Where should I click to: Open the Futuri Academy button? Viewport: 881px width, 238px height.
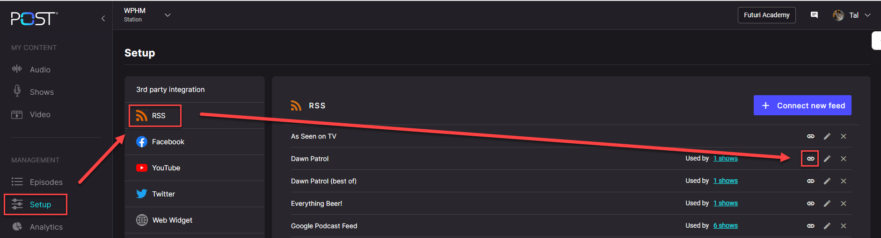click(x=766, y=15)
